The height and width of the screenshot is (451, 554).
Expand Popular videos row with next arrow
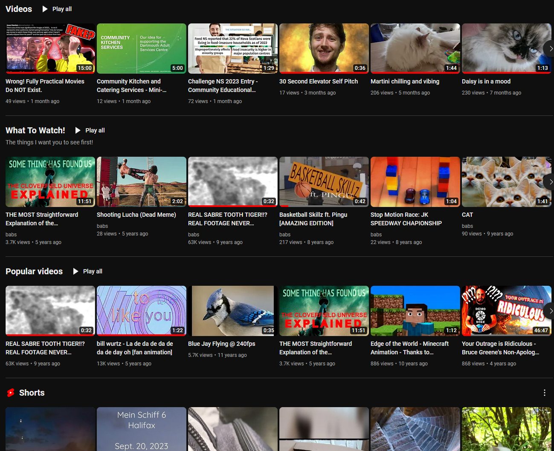(x=550, y=311)
